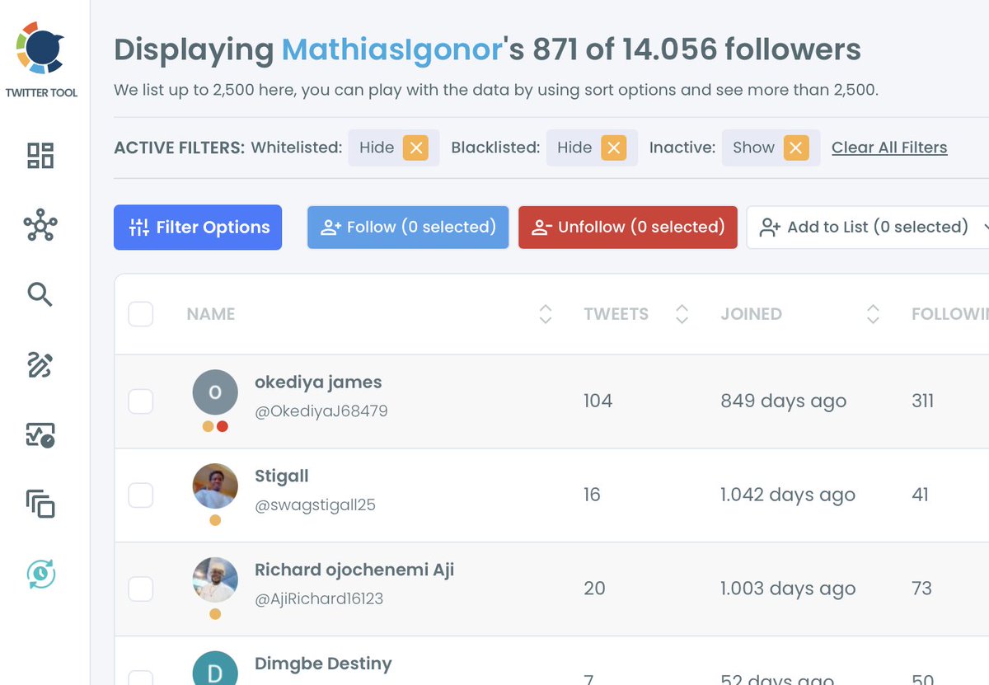Image resolution: width=989 pixels, height=685 pixels.
Task: Open @AjiRichard16123 handle
Action: 319,598
